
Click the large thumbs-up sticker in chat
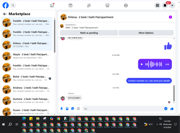pyautogui.click(x=168, y=46)
